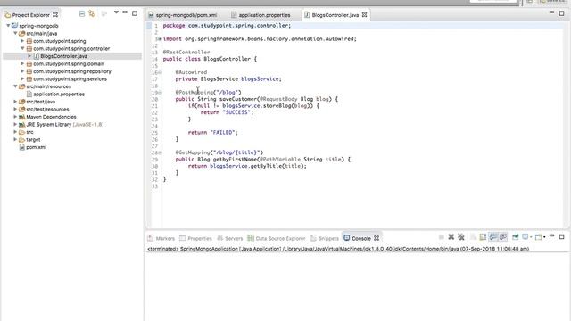Pin the Console view
This screenshot has height=321, width=571.
(516, 237)
